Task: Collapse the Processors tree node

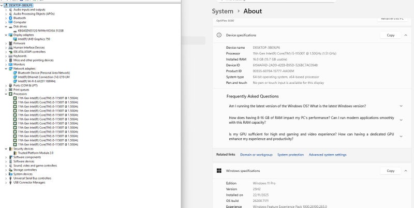Action: (6, 94)
